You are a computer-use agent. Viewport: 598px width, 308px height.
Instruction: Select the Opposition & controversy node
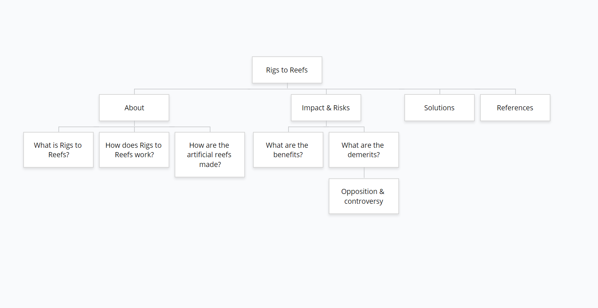click(x=364, y=196)
